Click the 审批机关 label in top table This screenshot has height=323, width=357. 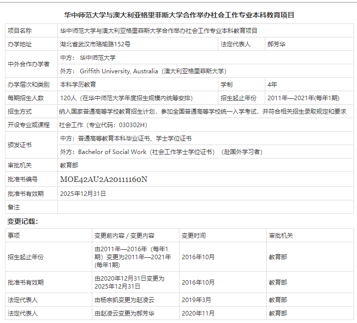click(19, 165)
